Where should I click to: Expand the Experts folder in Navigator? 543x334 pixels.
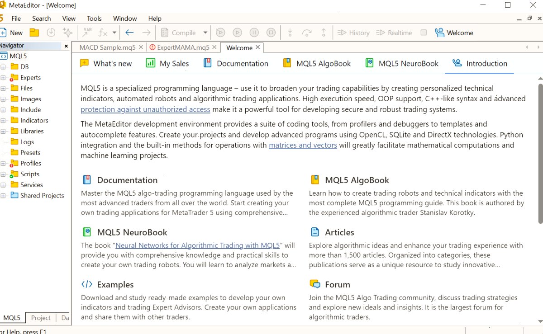[3, 78]
